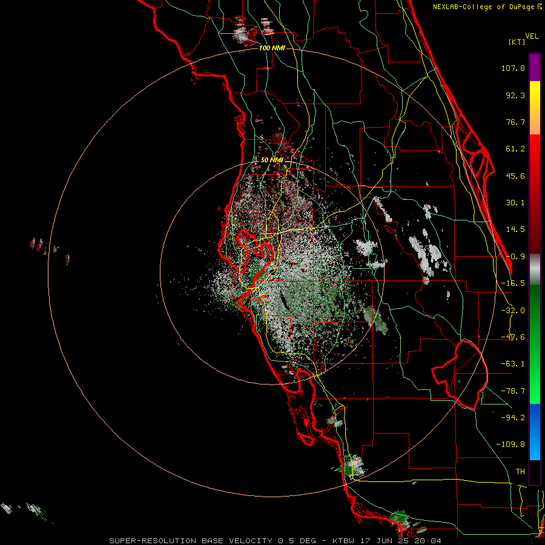Click the Super-Resolution Base Velocity footer caption
This screenshot has width=545, height=545.
276,541
